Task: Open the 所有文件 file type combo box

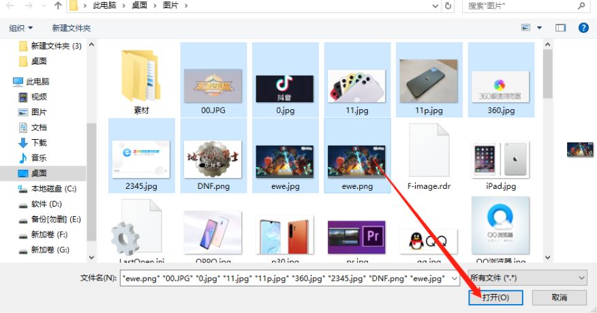Action: click(527, 278)
